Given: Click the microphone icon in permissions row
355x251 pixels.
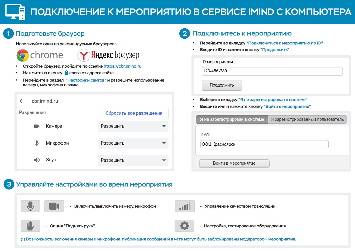Looking at the screenshot, I should [37, 143].
